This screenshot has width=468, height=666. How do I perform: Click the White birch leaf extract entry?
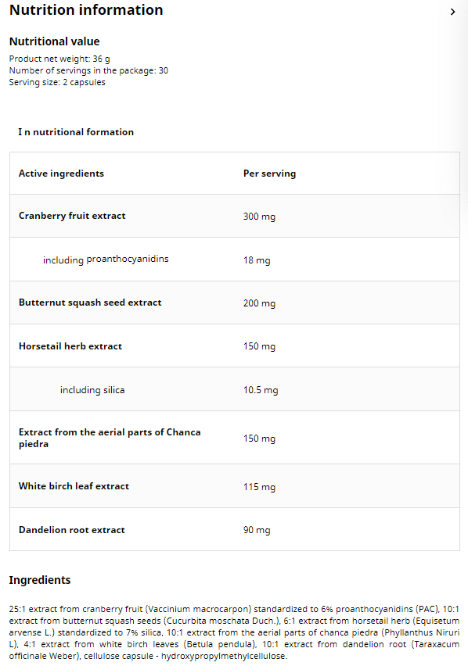pyautogui.click(x=74, y=486)
